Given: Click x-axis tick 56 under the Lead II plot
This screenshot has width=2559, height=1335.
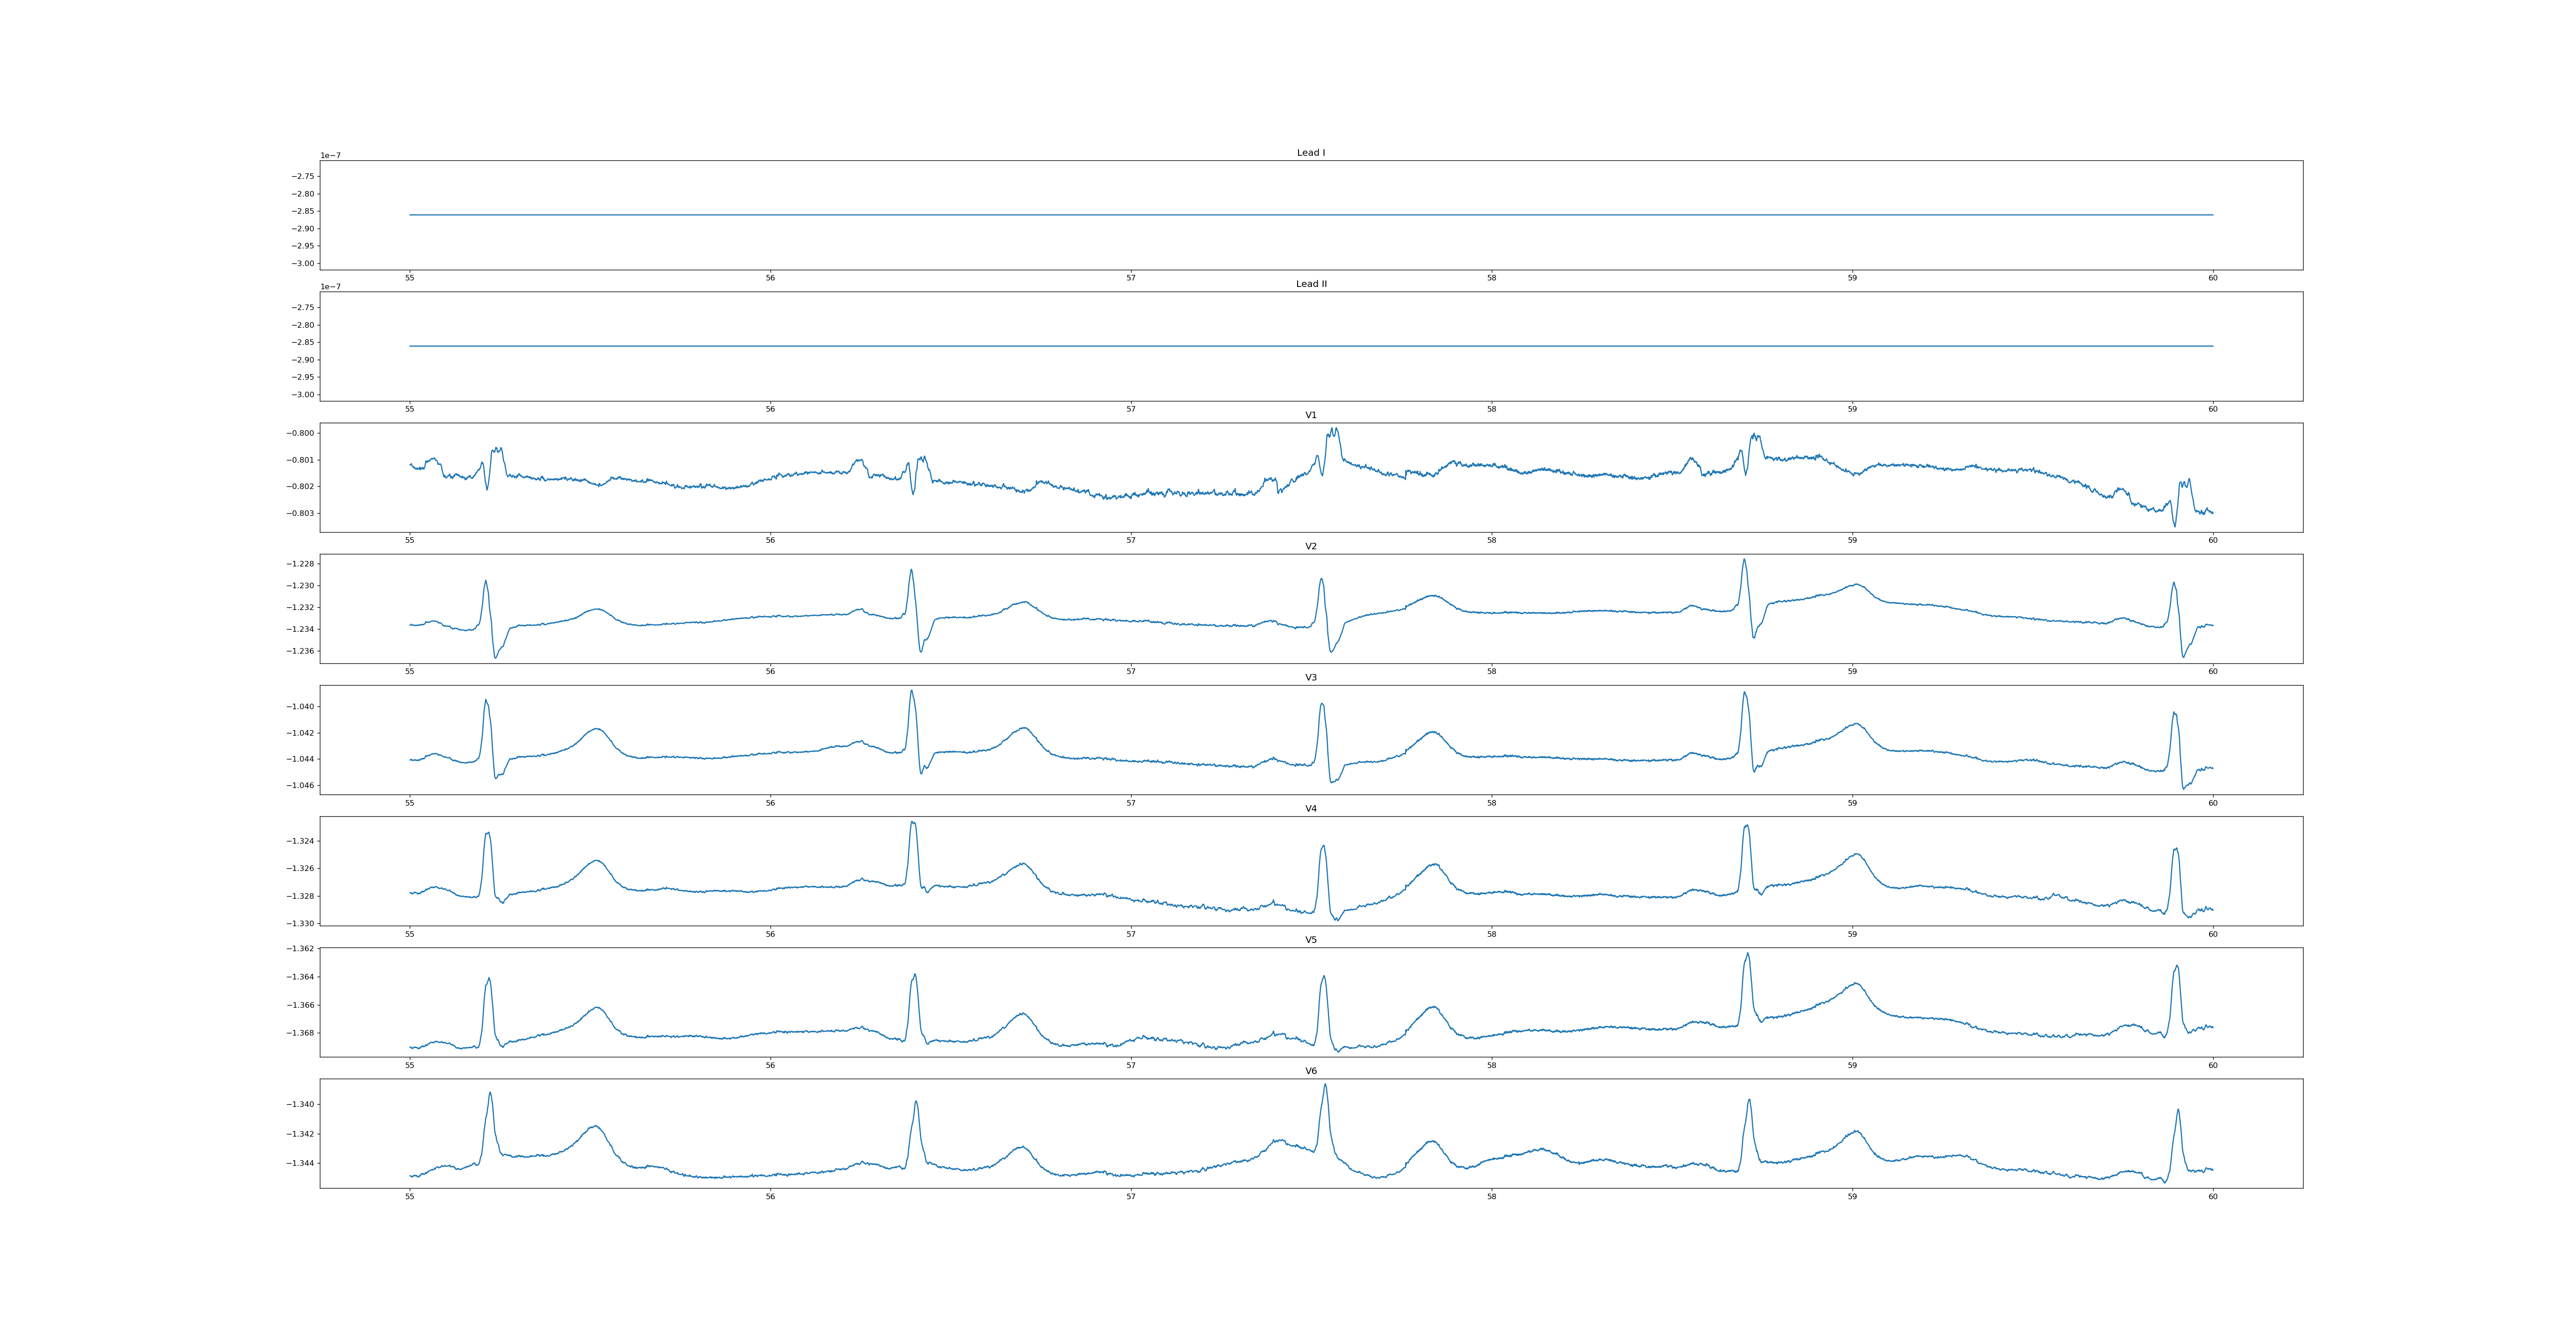Looking at the screenshot, I should pos(770,409).
